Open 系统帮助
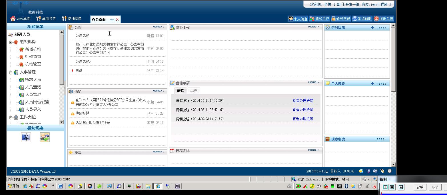 tap(362, 19)
